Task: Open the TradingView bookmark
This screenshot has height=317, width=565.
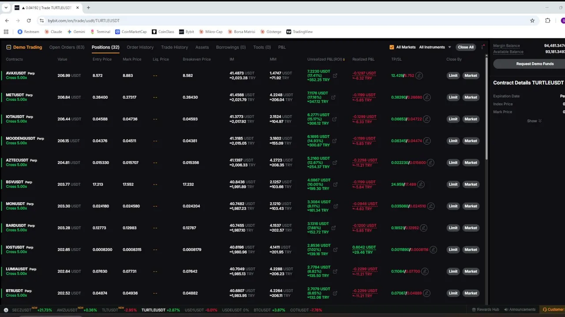Action: coord(299,32)
